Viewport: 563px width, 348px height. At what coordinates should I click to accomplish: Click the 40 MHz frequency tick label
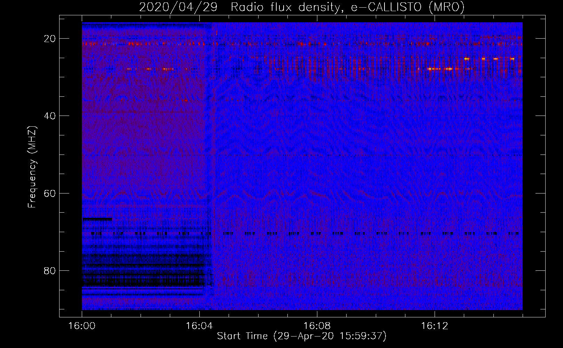point(50,116)
